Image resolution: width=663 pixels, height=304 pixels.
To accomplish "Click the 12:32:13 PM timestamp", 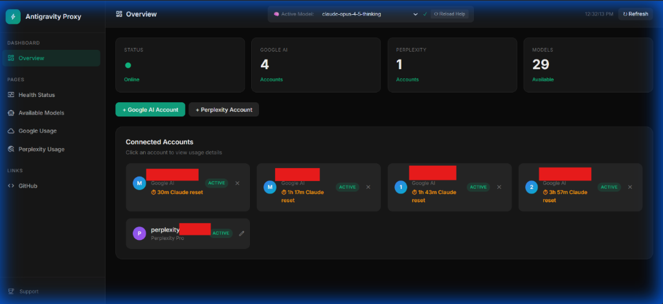I will click(x=599, y=14).
